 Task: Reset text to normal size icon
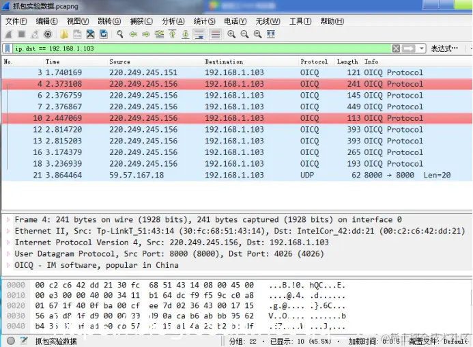[x=257, y=34]
